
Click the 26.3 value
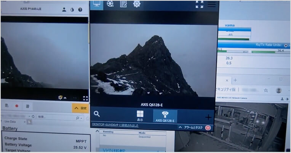click(x=229, y=58)
